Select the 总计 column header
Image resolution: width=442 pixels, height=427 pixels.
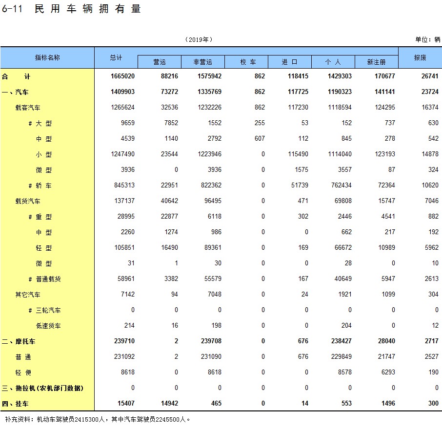pos(116,57)
